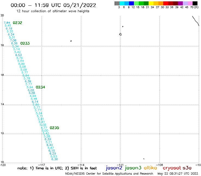This screenshot has height=176, width=201.
Task: Click the purple swatch in the legend
Action: coord(180,3)
